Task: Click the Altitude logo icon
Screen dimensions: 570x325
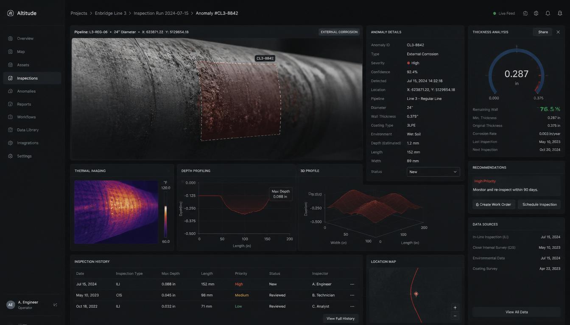Action: tap(11, 13)
